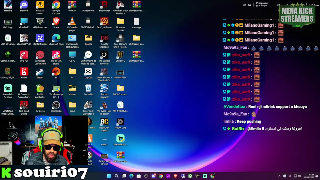The width and height of the screenshot is (320, 180).
Task: Open Rockstar Games Launcher shortcut
Action: point(40,7)
